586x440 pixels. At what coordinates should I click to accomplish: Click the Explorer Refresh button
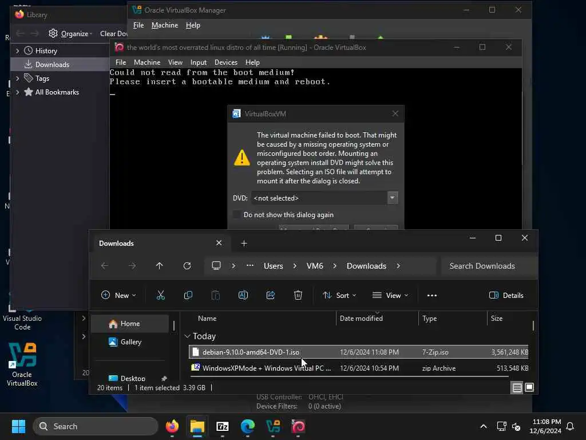click(187, 266)
